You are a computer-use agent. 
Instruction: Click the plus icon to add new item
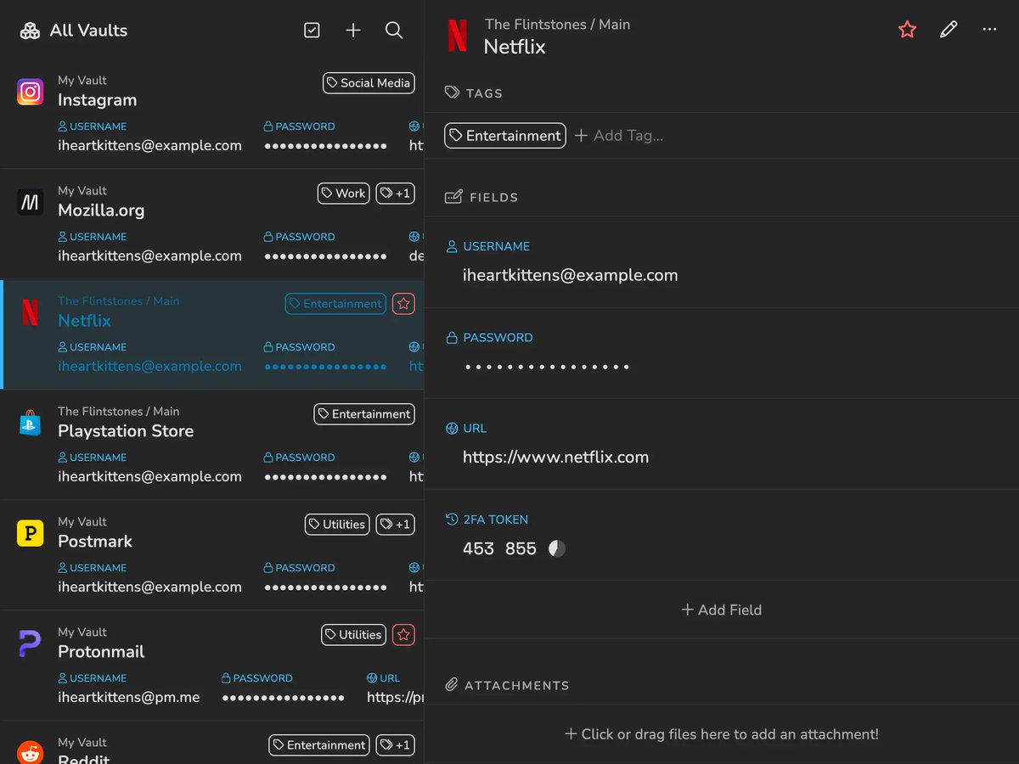pyautogui.click(x=353, y=31)
